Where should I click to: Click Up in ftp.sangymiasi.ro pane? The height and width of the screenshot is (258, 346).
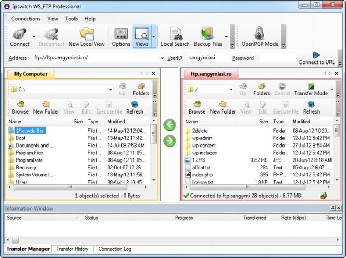tap(243, 89)
